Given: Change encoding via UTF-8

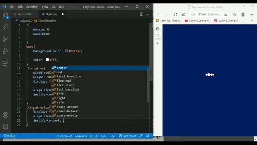Looking at the screenshot, I should tap(94, 136).
